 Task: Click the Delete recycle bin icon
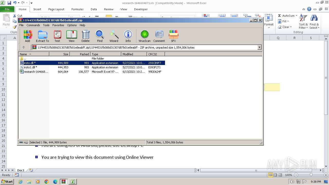[x=86, y=36]
